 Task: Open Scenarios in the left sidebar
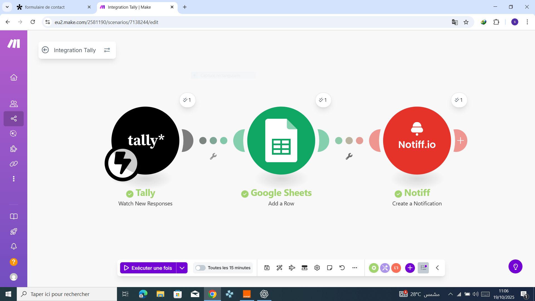(x=14, y=119)
